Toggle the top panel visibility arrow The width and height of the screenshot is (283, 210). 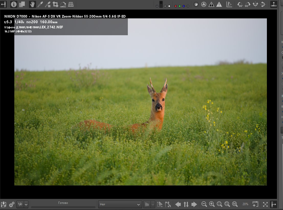(274, 4)
